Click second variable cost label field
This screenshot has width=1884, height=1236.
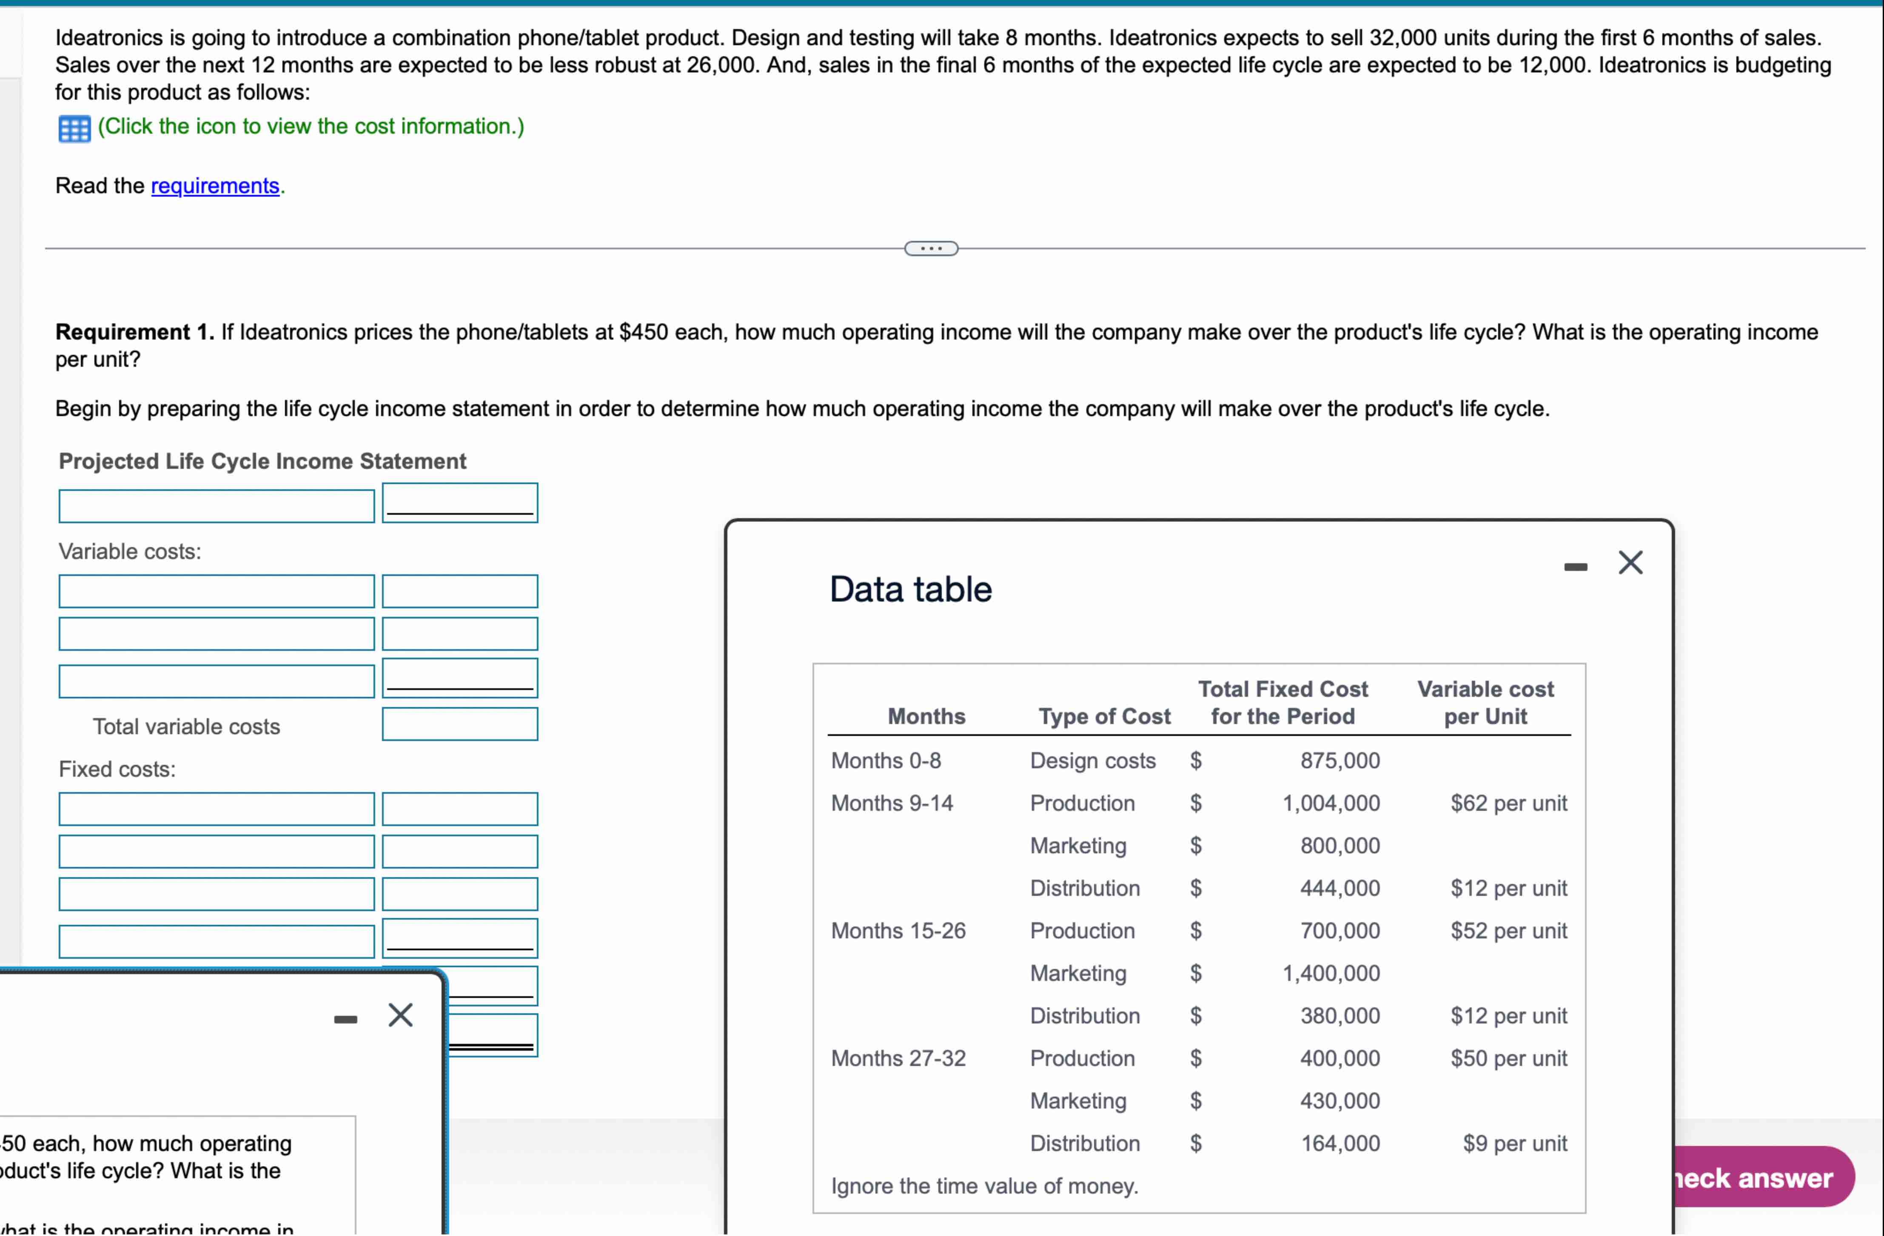point(216,634)
